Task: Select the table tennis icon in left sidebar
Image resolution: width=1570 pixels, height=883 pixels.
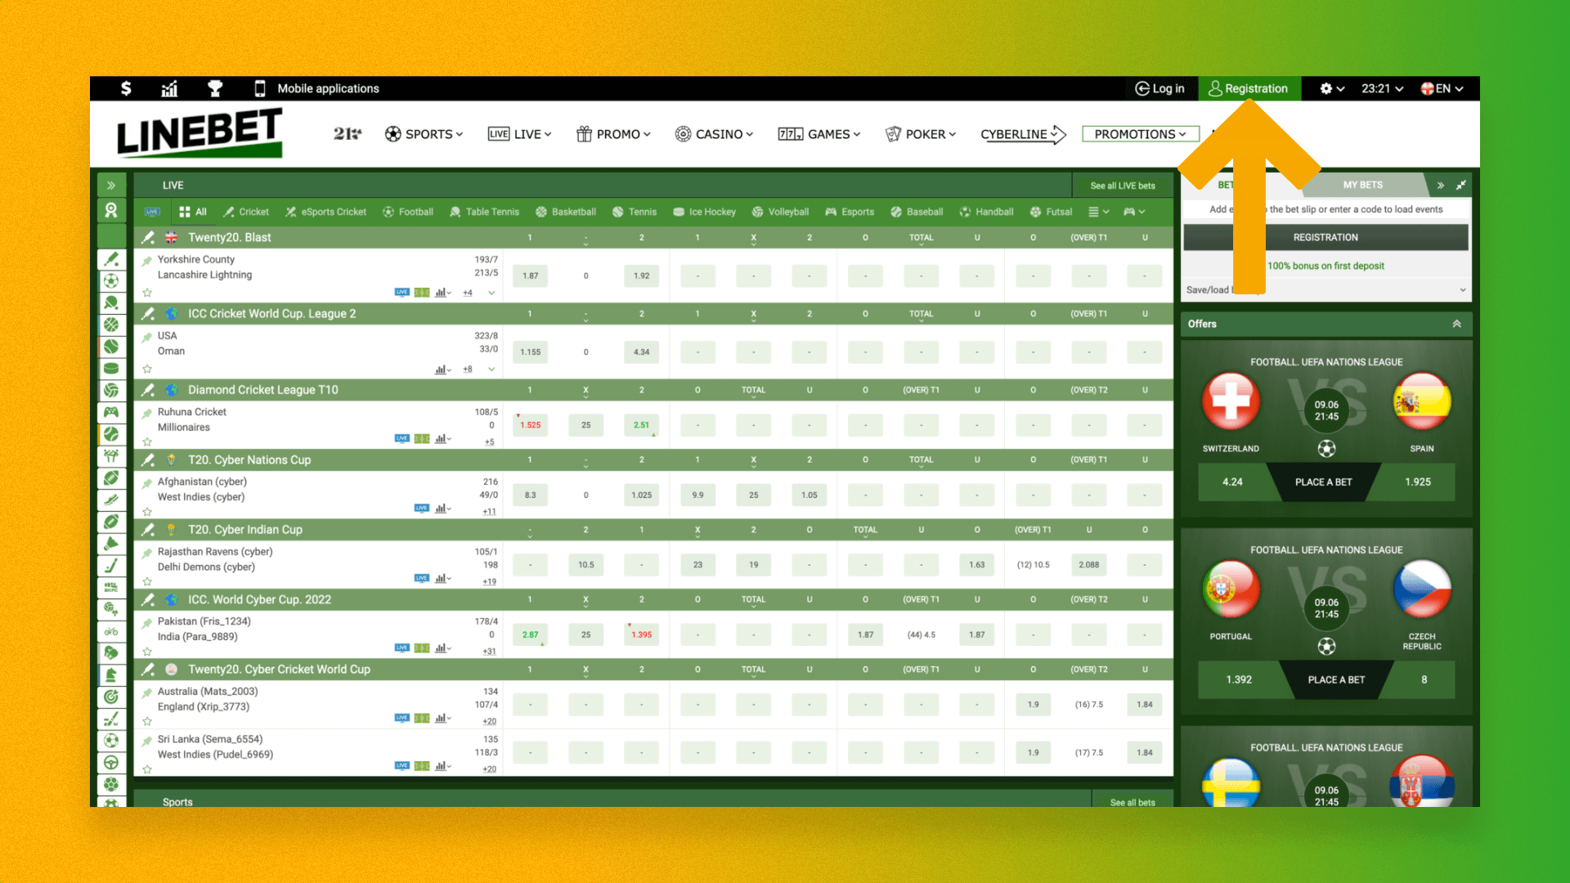Action: click(x=111, y=303)
